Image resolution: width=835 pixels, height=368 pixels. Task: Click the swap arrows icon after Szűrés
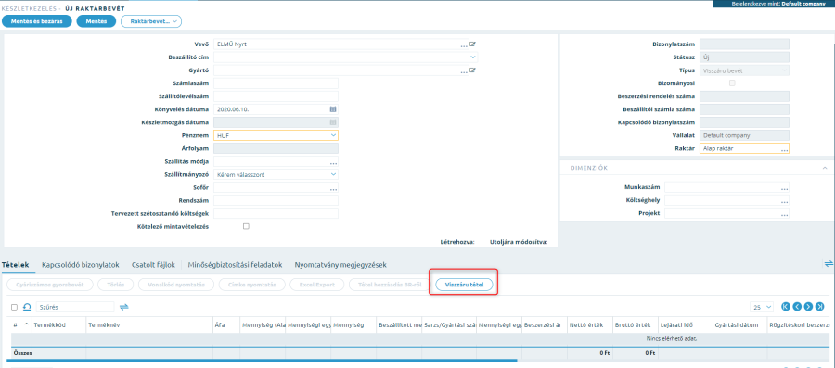click(x=124, y=307)
